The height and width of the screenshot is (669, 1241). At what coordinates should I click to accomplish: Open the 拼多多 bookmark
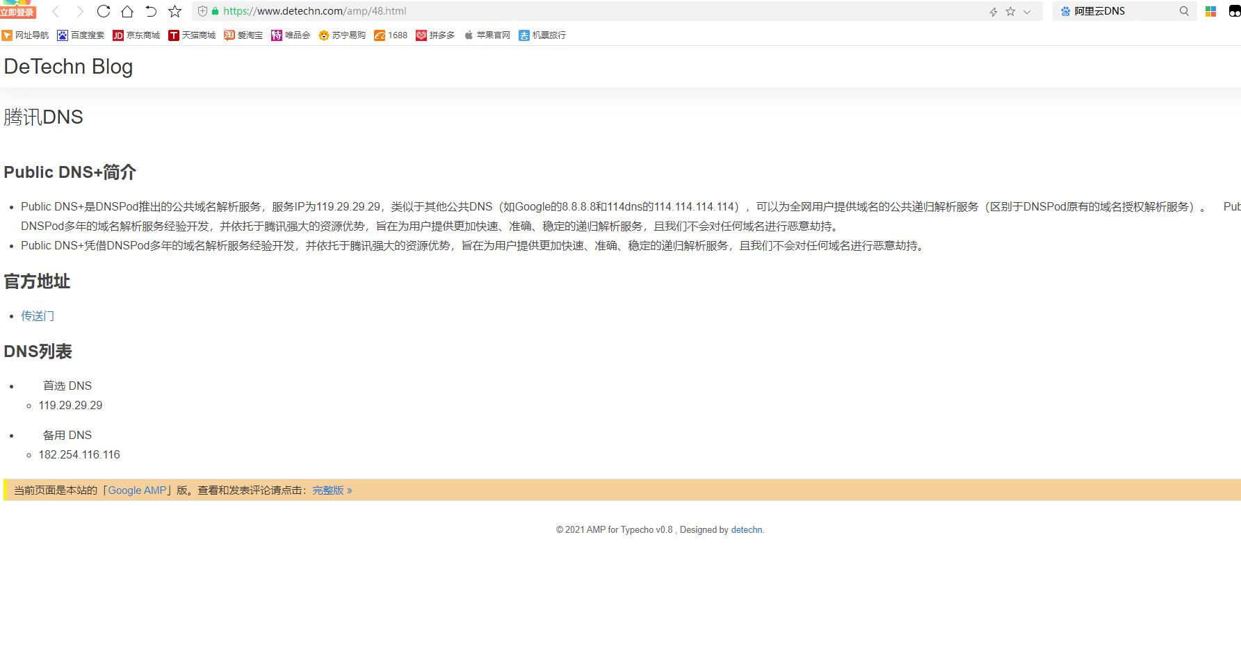[x=435, y=35]
